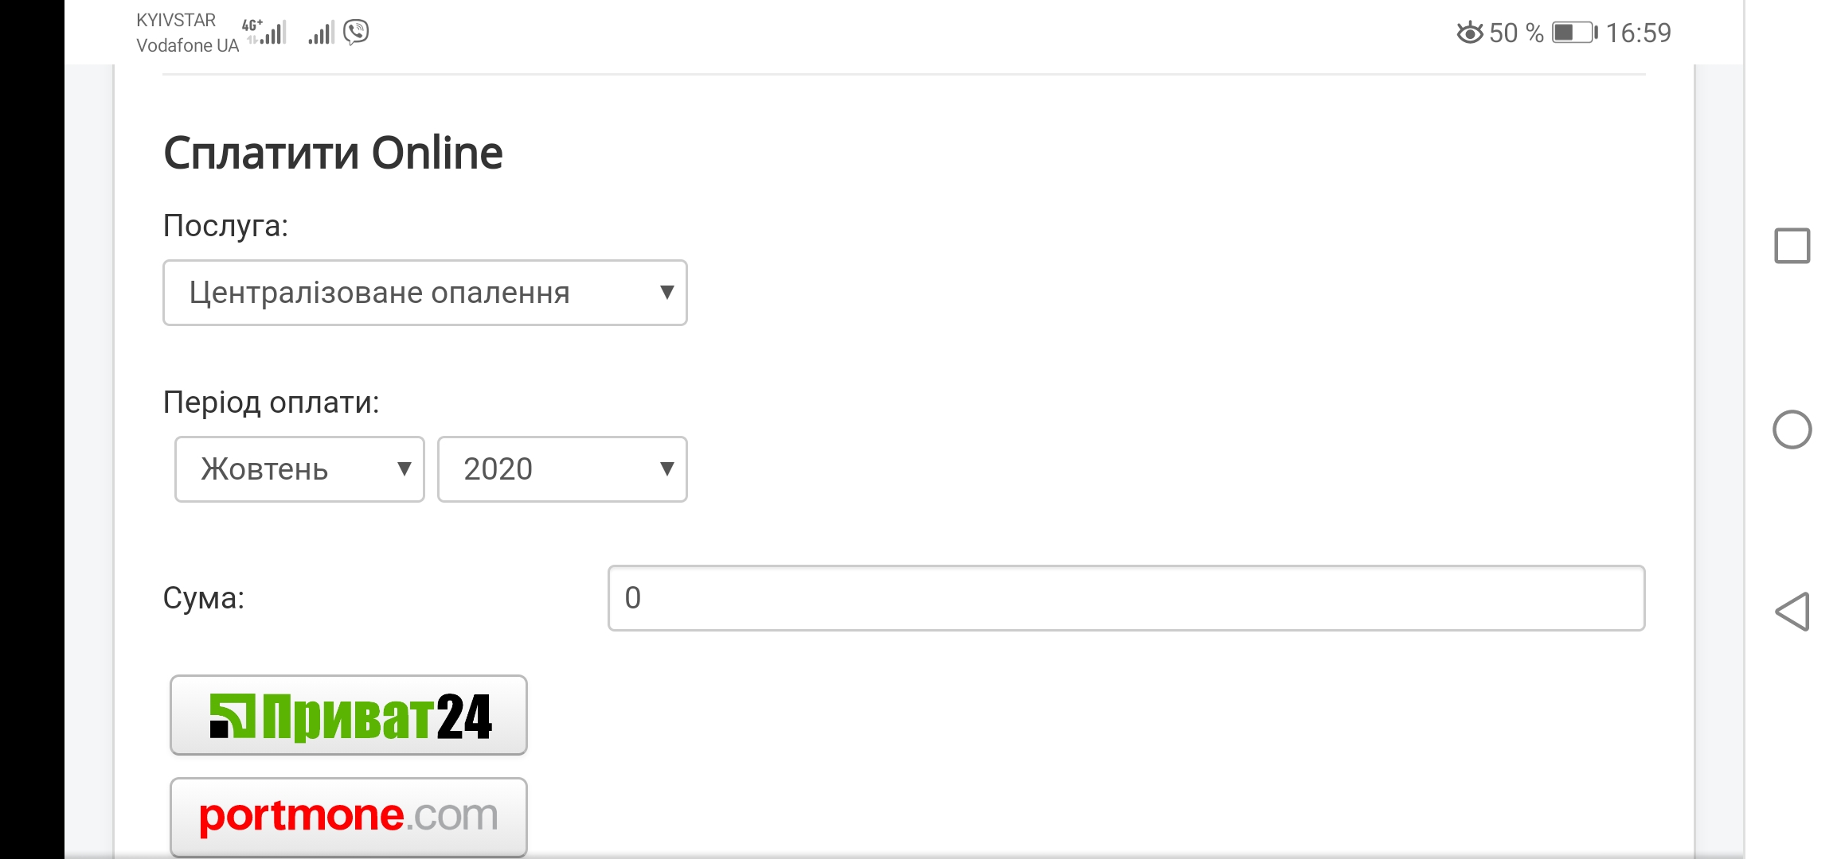Click the arrow on the month selector
This screenshot has width=1841, height=859.
(x=405, y=469)
